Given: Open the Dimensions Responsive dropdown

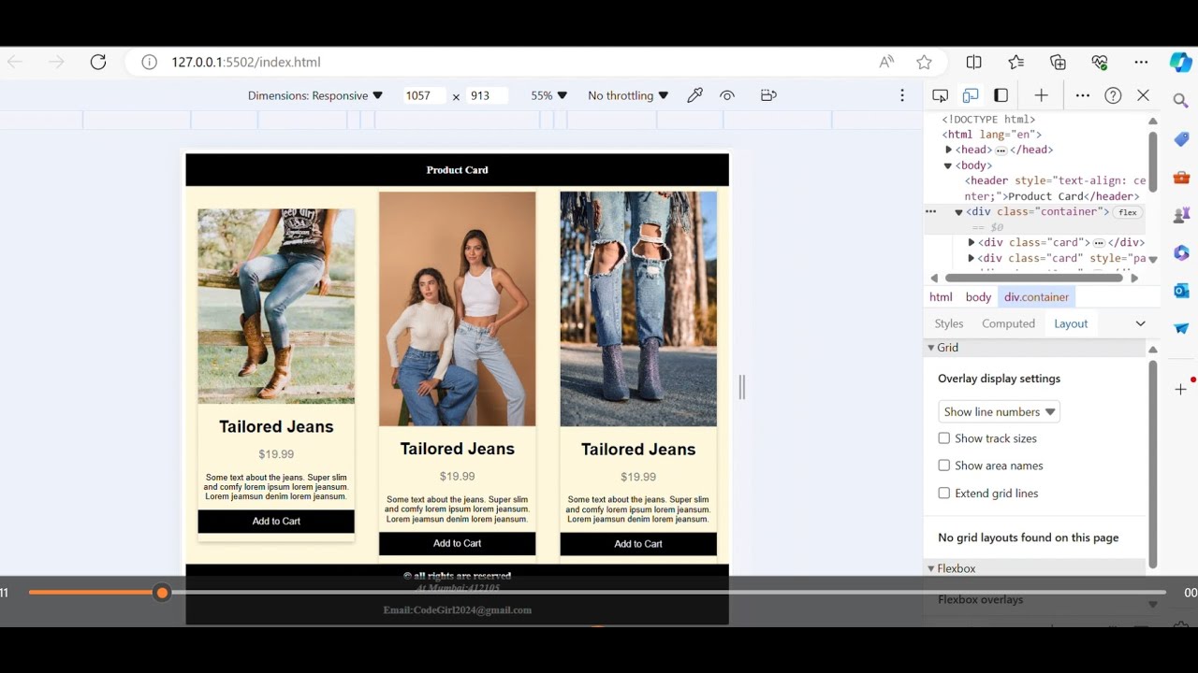Looking at the screenshot, I should [315, 95].
